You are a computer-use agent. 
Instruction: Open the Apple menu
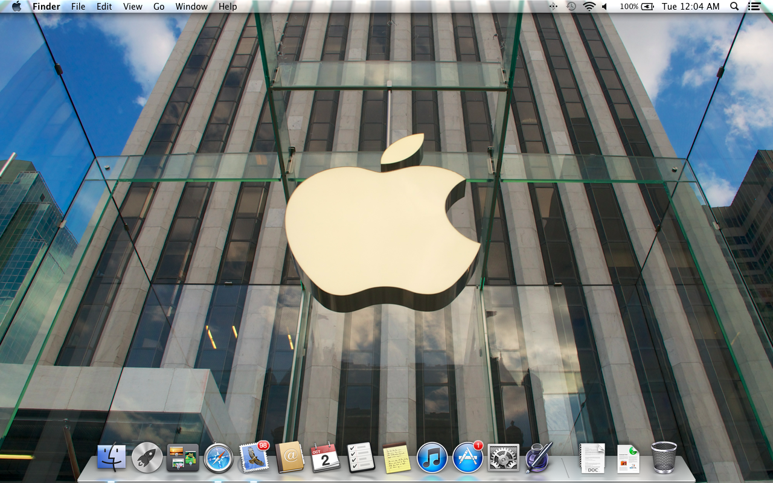(x=16, y=7)
